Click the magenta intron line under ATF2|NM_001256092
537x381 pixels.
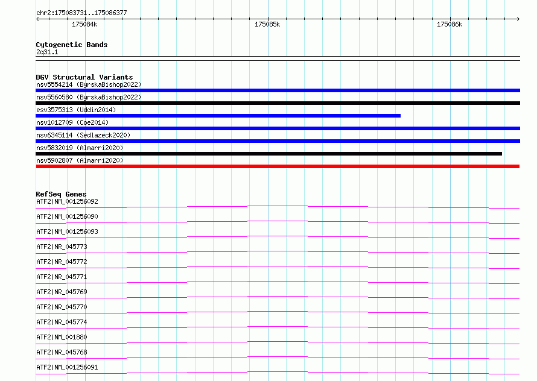(x=278, y=206)
